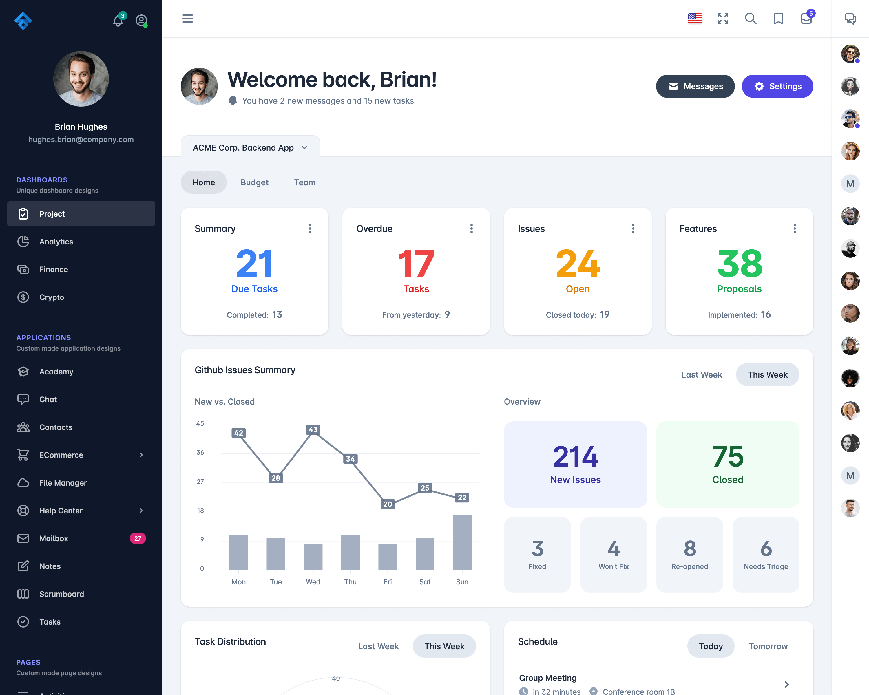Select the Budget tab

click(254, 182)
